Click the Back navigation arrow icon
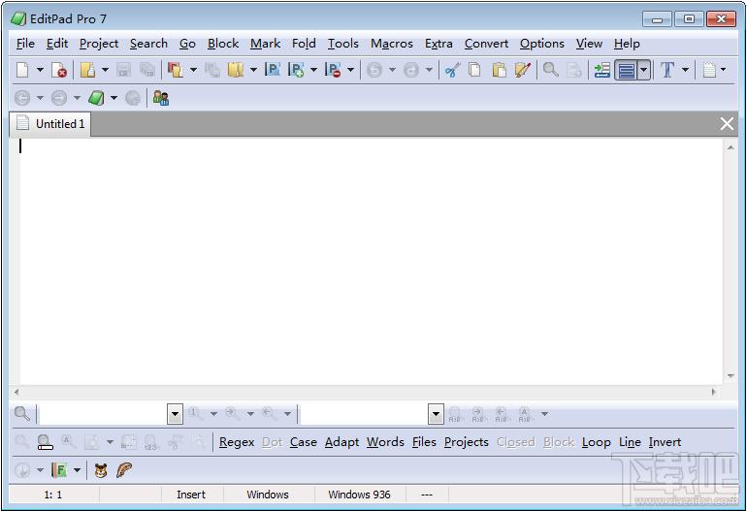This screenshot has width=747, height=511. click(22, 98)
